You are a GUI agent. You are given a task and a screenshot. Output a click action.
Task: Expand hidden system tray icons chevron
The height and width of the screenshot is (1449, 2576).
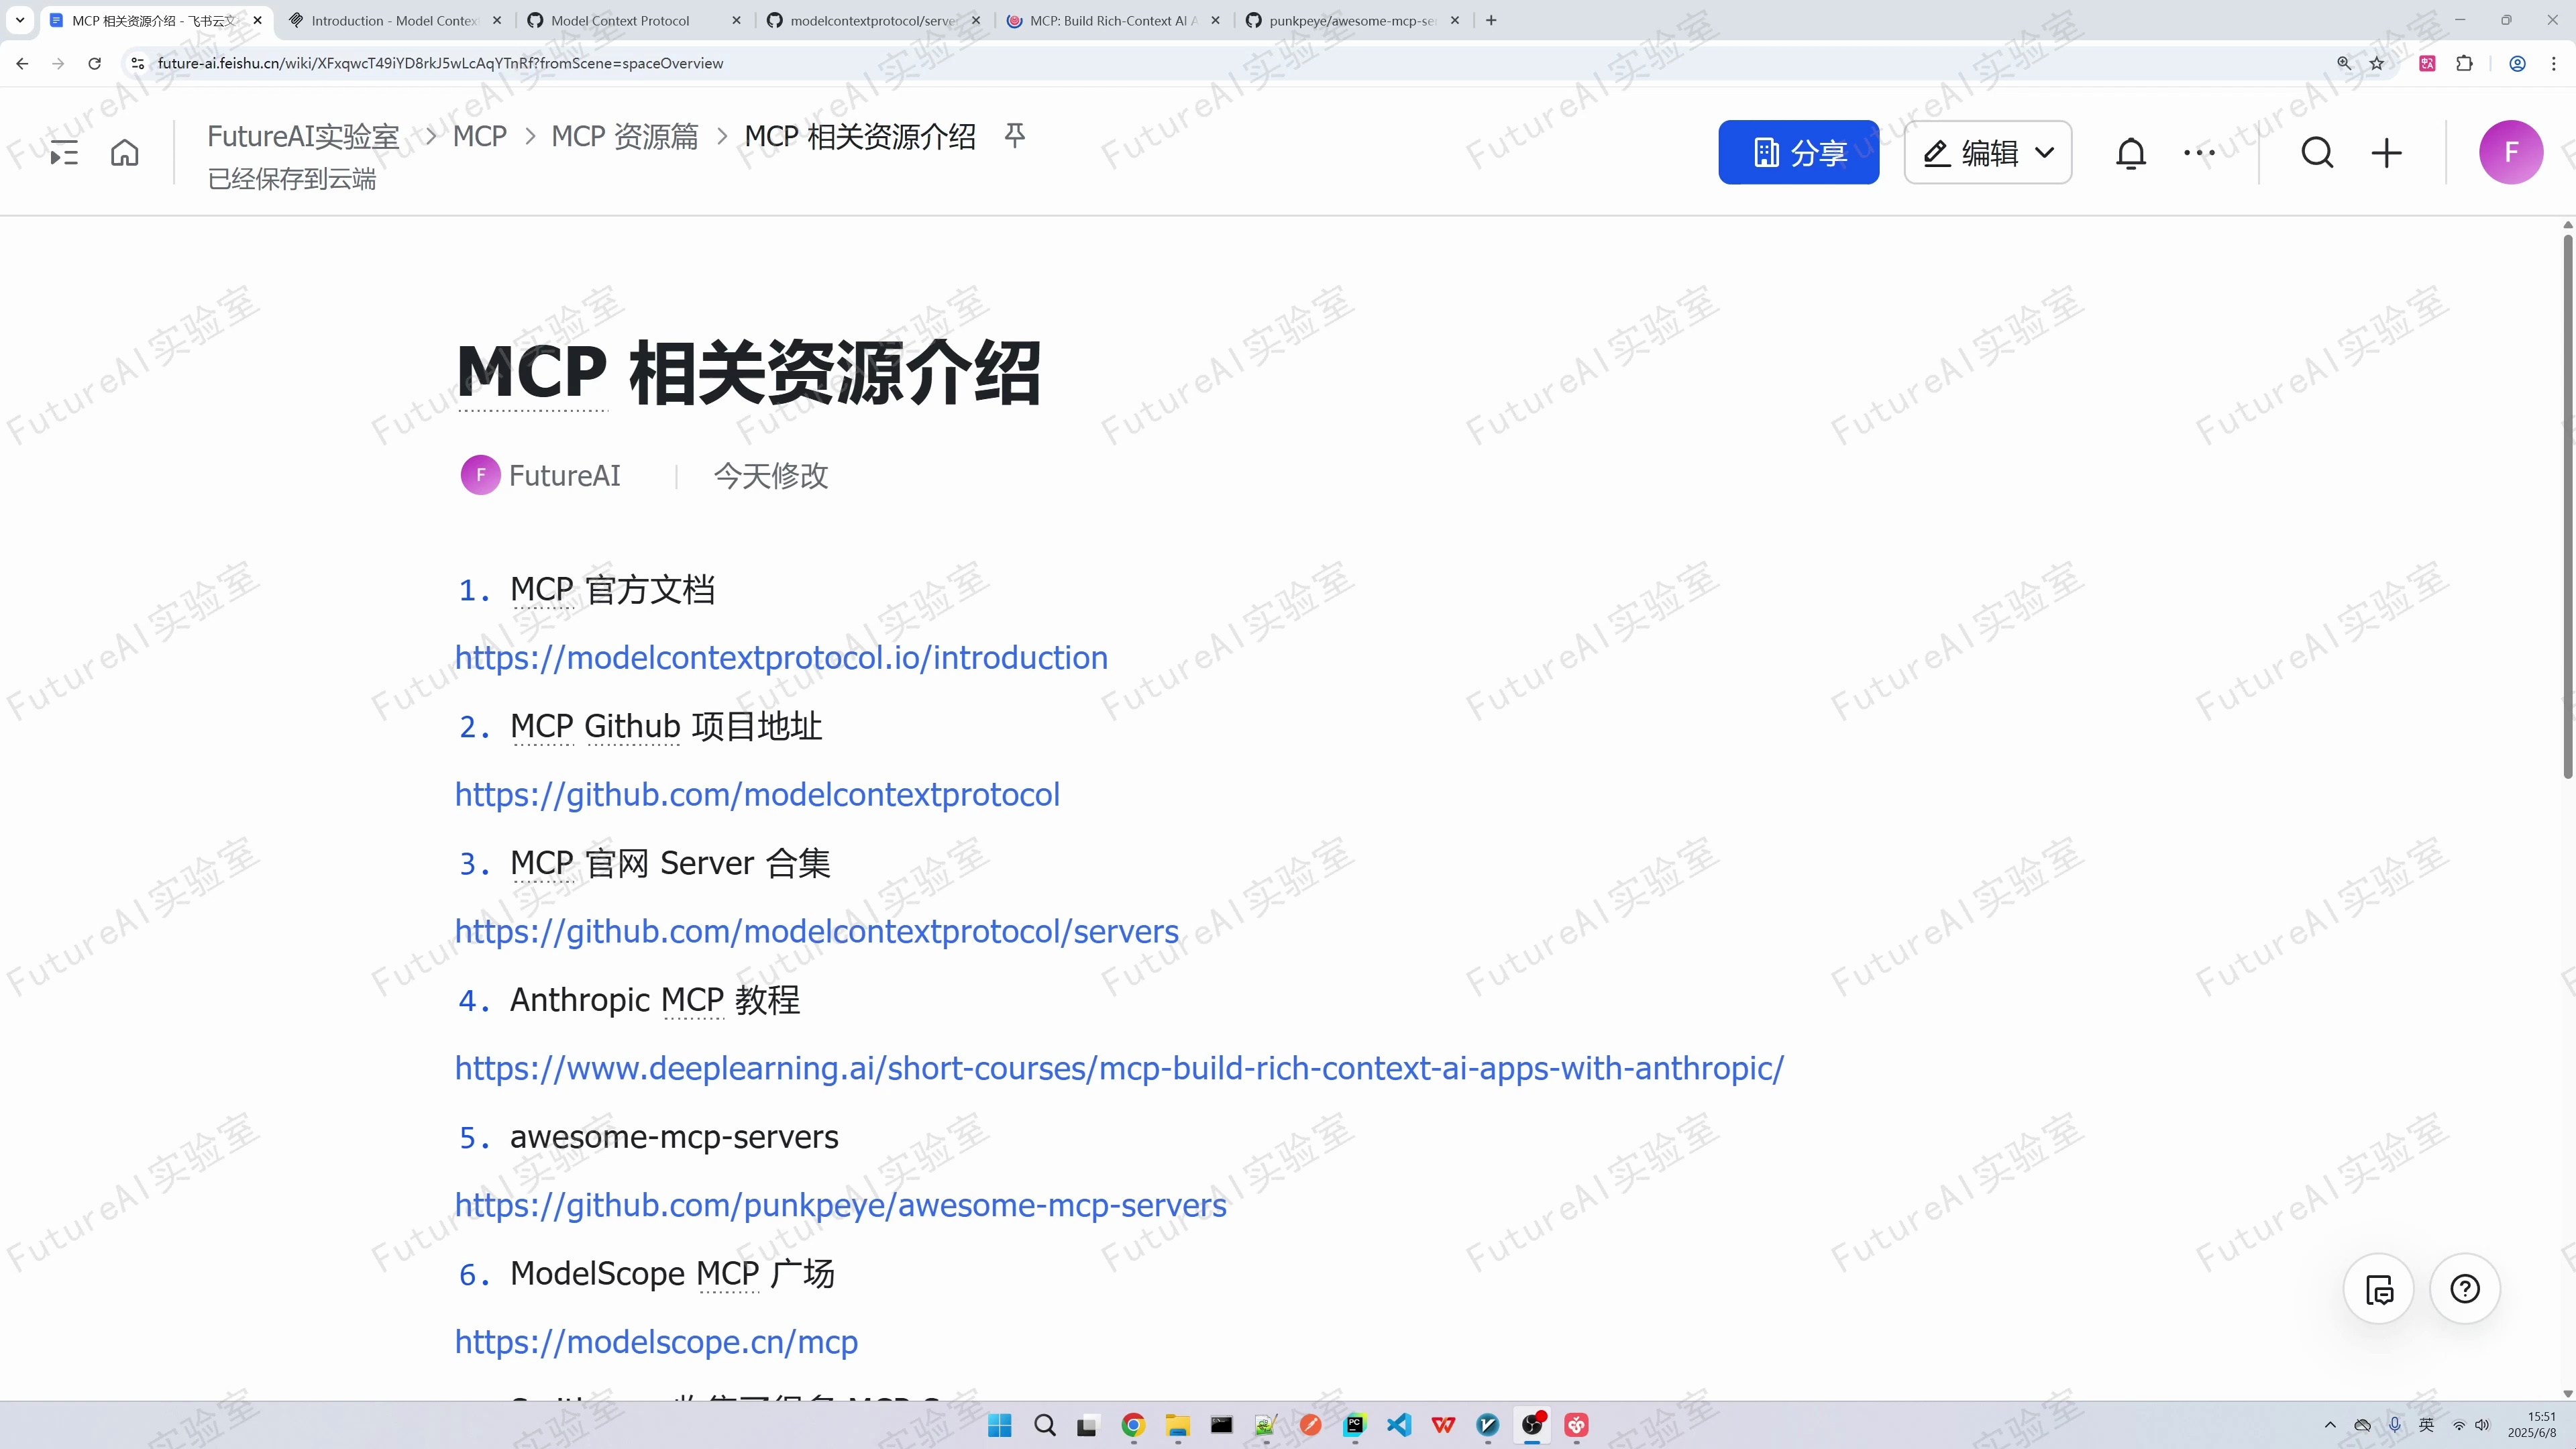[x=2330, y=1424]
